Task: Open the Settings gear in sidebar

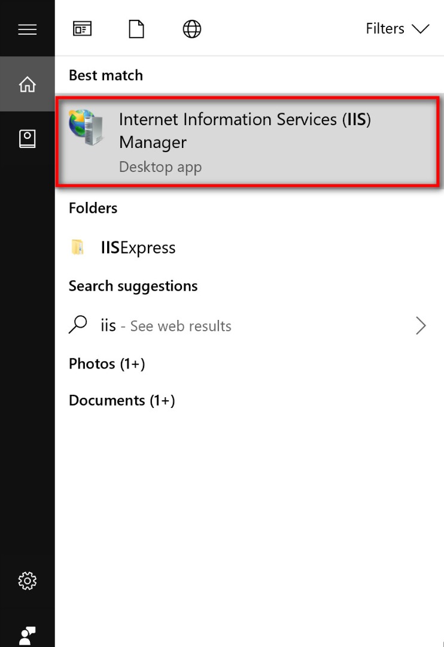Action: tap(28, 580)
